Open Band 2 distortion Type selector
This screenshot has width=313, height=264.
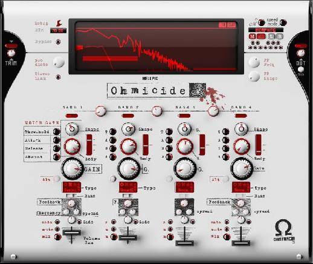point(128,187)
